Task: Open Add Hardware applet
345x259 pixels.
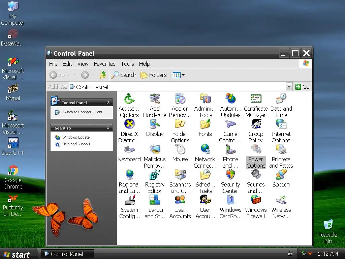Action: pyautogui.click(x=155, y=99)
